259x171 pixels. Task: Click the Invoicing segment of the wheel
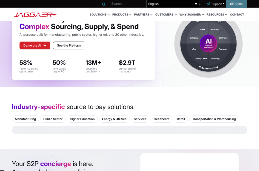coord(215,59)
